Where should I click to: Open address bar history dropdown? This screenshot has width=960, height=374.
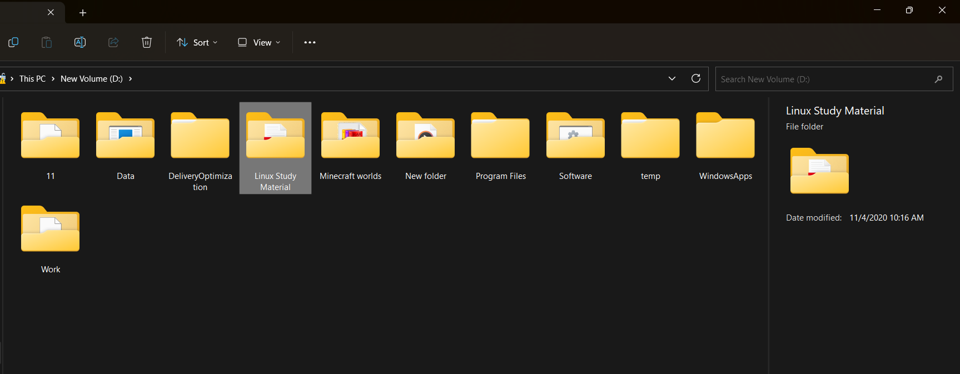coord(672,78)
